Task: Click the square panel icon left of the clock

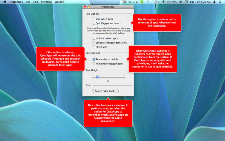Action: tap(186, 2)
